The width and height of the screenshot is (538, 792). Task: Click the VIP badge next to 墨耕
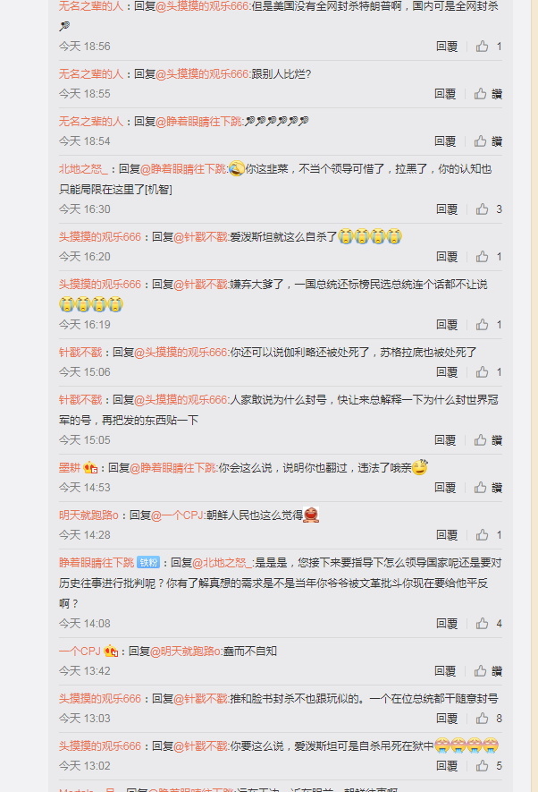[x=90, y=468]
